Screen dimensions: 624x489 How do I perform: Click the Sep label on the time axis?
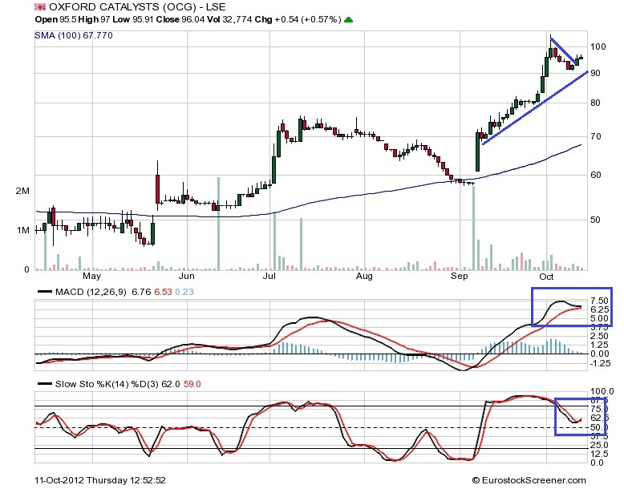click(x=459, y=276)
